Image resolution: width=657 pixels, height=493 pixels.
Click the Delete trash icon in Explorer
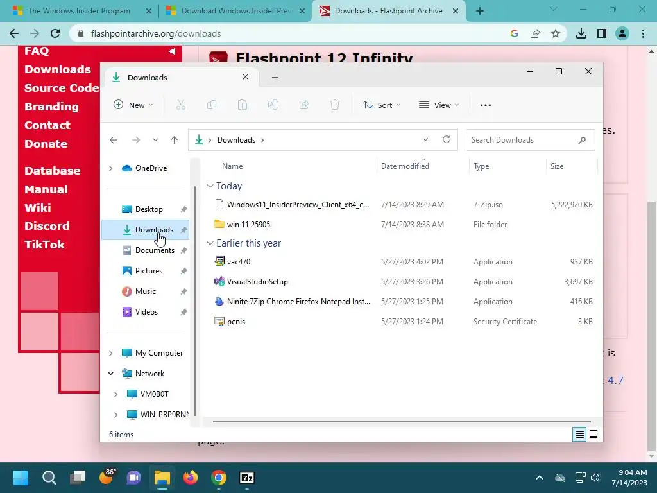pyautogui.click(x=335, y=105)
